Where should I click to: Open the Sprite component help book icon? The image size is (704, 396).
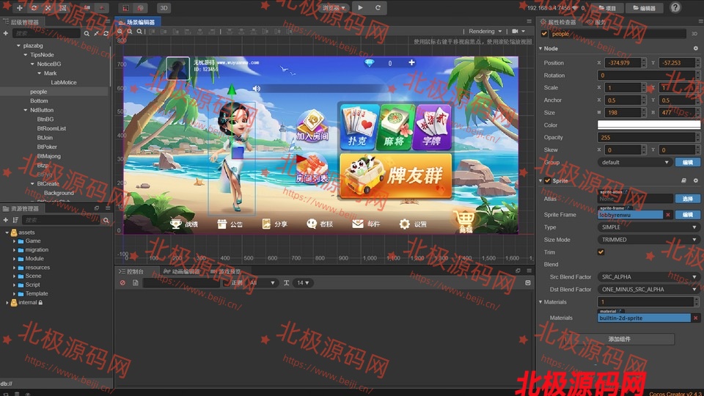point(683,181)
